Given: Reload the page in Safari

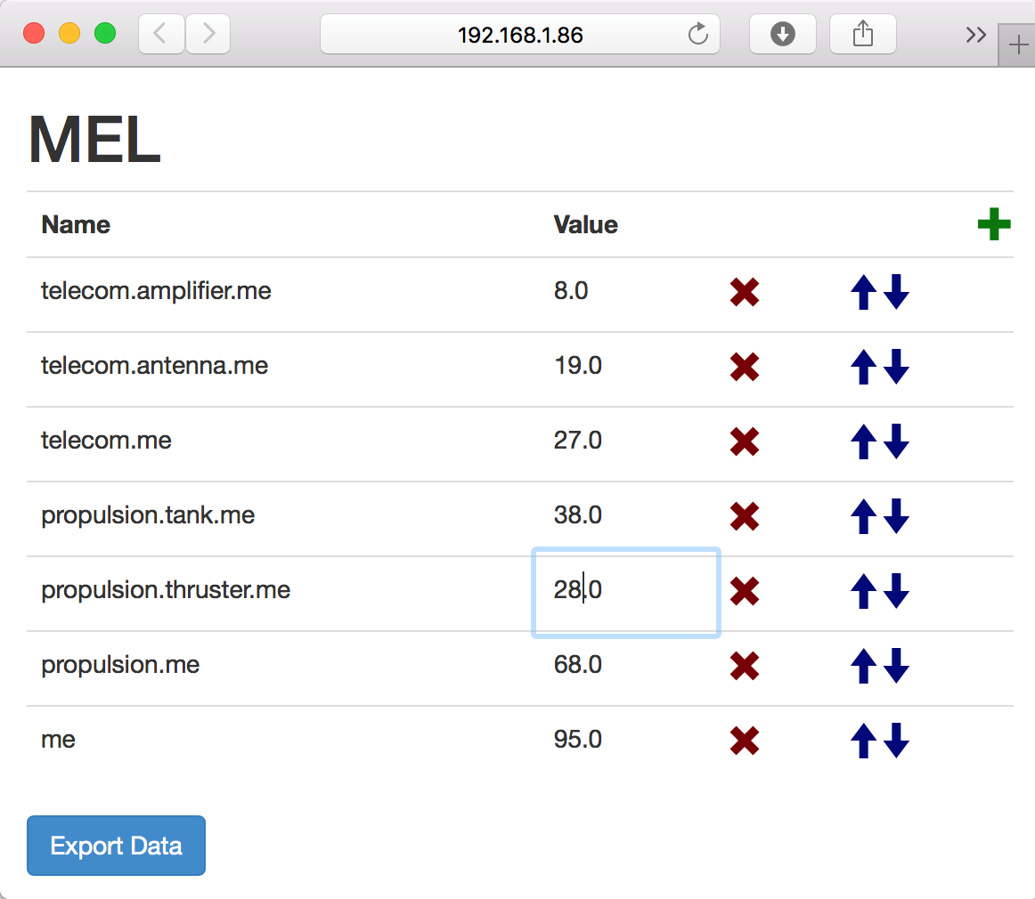Looking at the screenshot, I should (x=698, y=35).
